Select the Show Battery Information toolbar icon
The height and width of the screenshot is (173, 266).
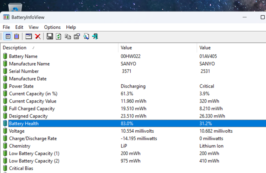tap(8, 36)
